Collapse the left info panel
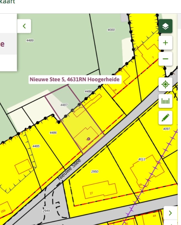 [24, 26]
